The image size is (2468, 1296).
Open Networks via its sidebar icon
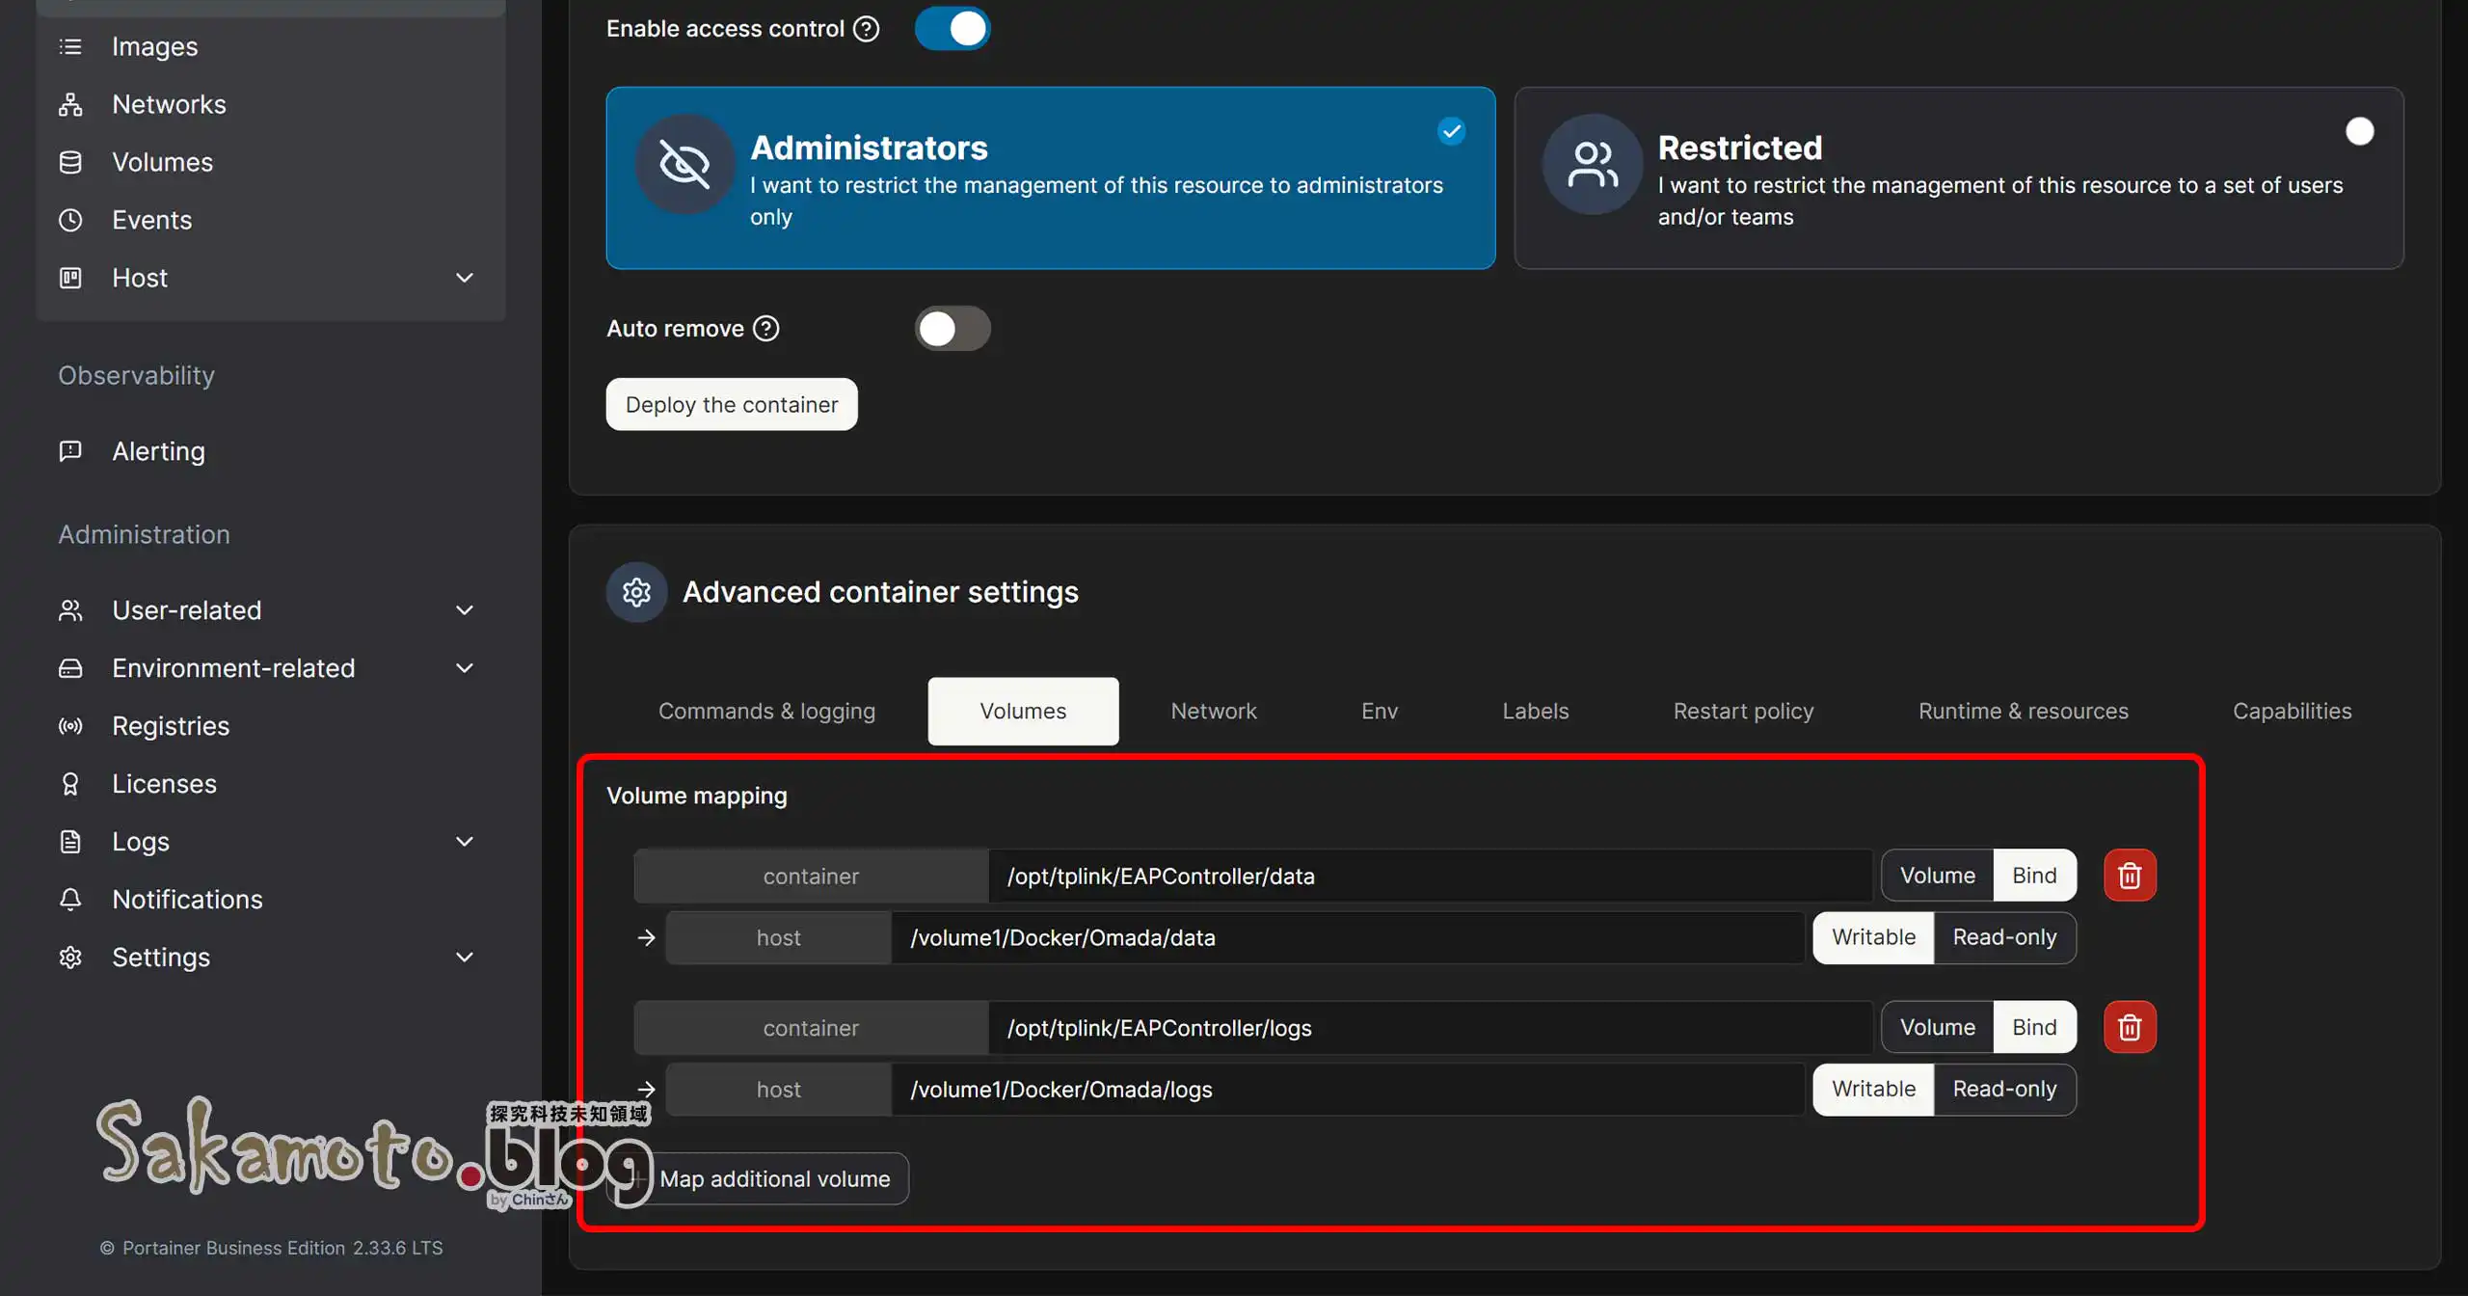[70, 104]
